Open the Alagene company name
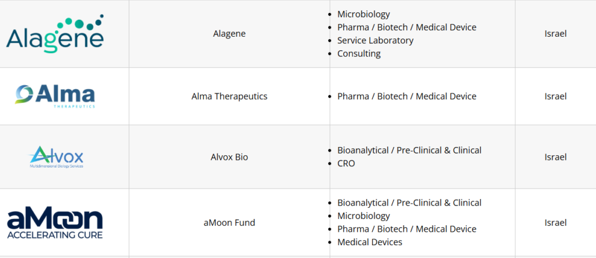This screenshot has height=258, width=596. [229, 33]
